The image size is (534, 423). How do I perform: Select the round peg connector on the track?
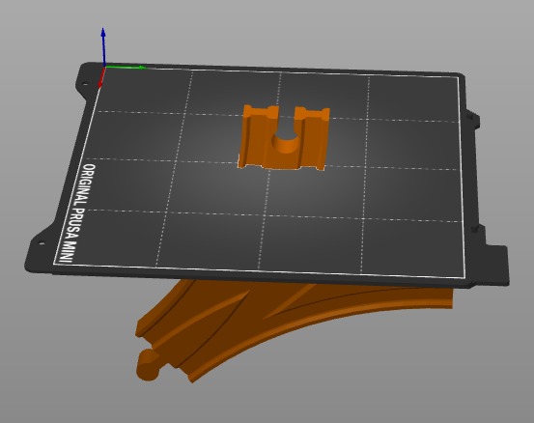[148, 365]
